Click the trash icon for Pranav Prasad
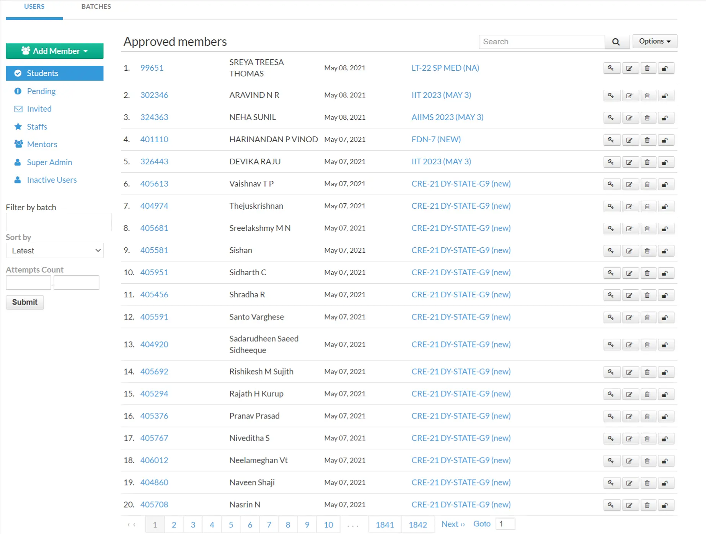This screenshot has width=706, height=534. 647,416
